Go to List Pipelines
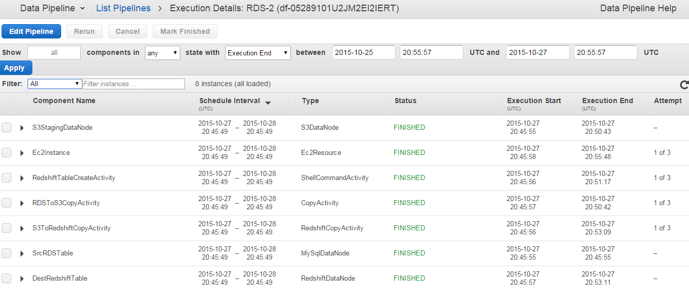Viewport: 689px width, 296px height. (x=123, y=8)
